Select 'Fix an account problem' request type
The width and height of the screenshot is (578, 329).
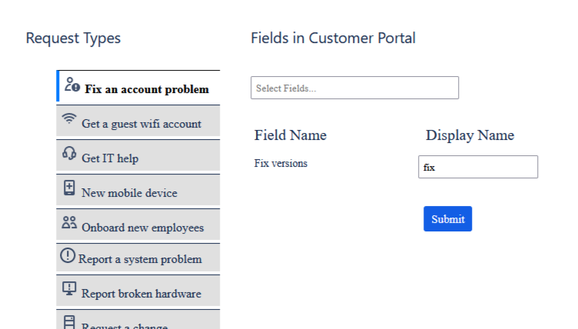coord(147,89)
